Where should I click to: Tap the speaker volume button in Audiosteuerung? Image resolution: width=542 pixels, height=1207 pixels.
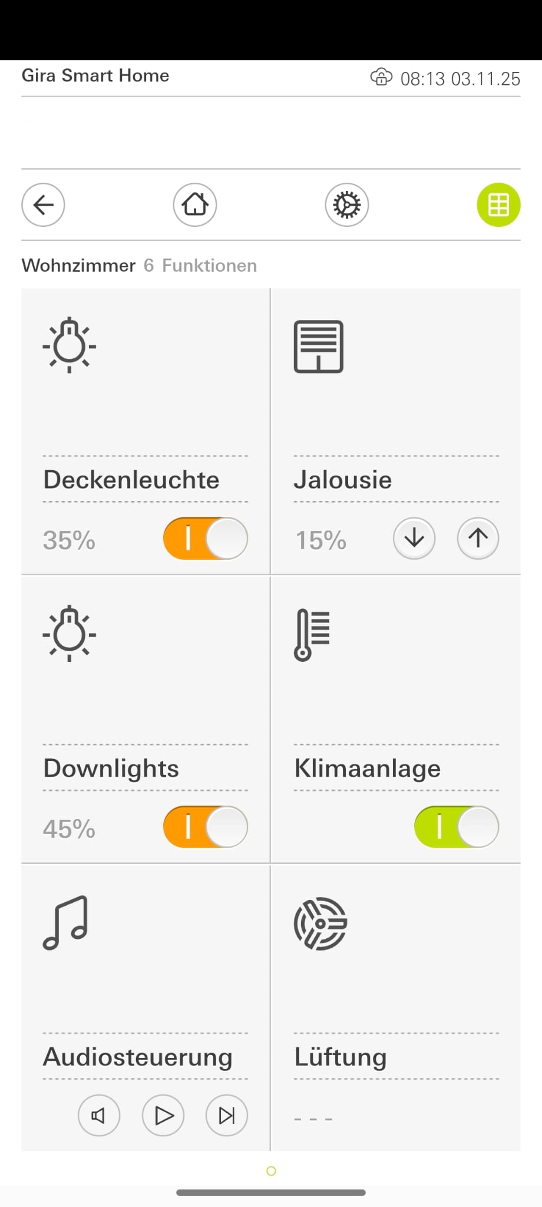tap(99, 1115)
